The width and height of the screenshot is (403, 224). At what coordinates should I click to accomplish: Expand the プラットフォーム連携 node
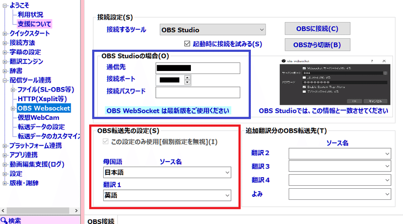click(x=5, y=146)
